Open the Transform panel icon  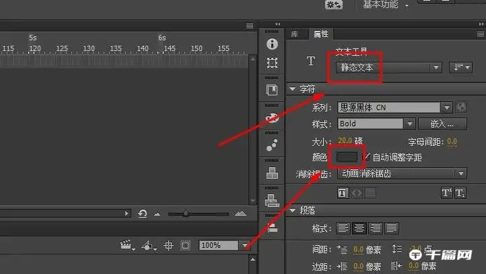point(272,62)
